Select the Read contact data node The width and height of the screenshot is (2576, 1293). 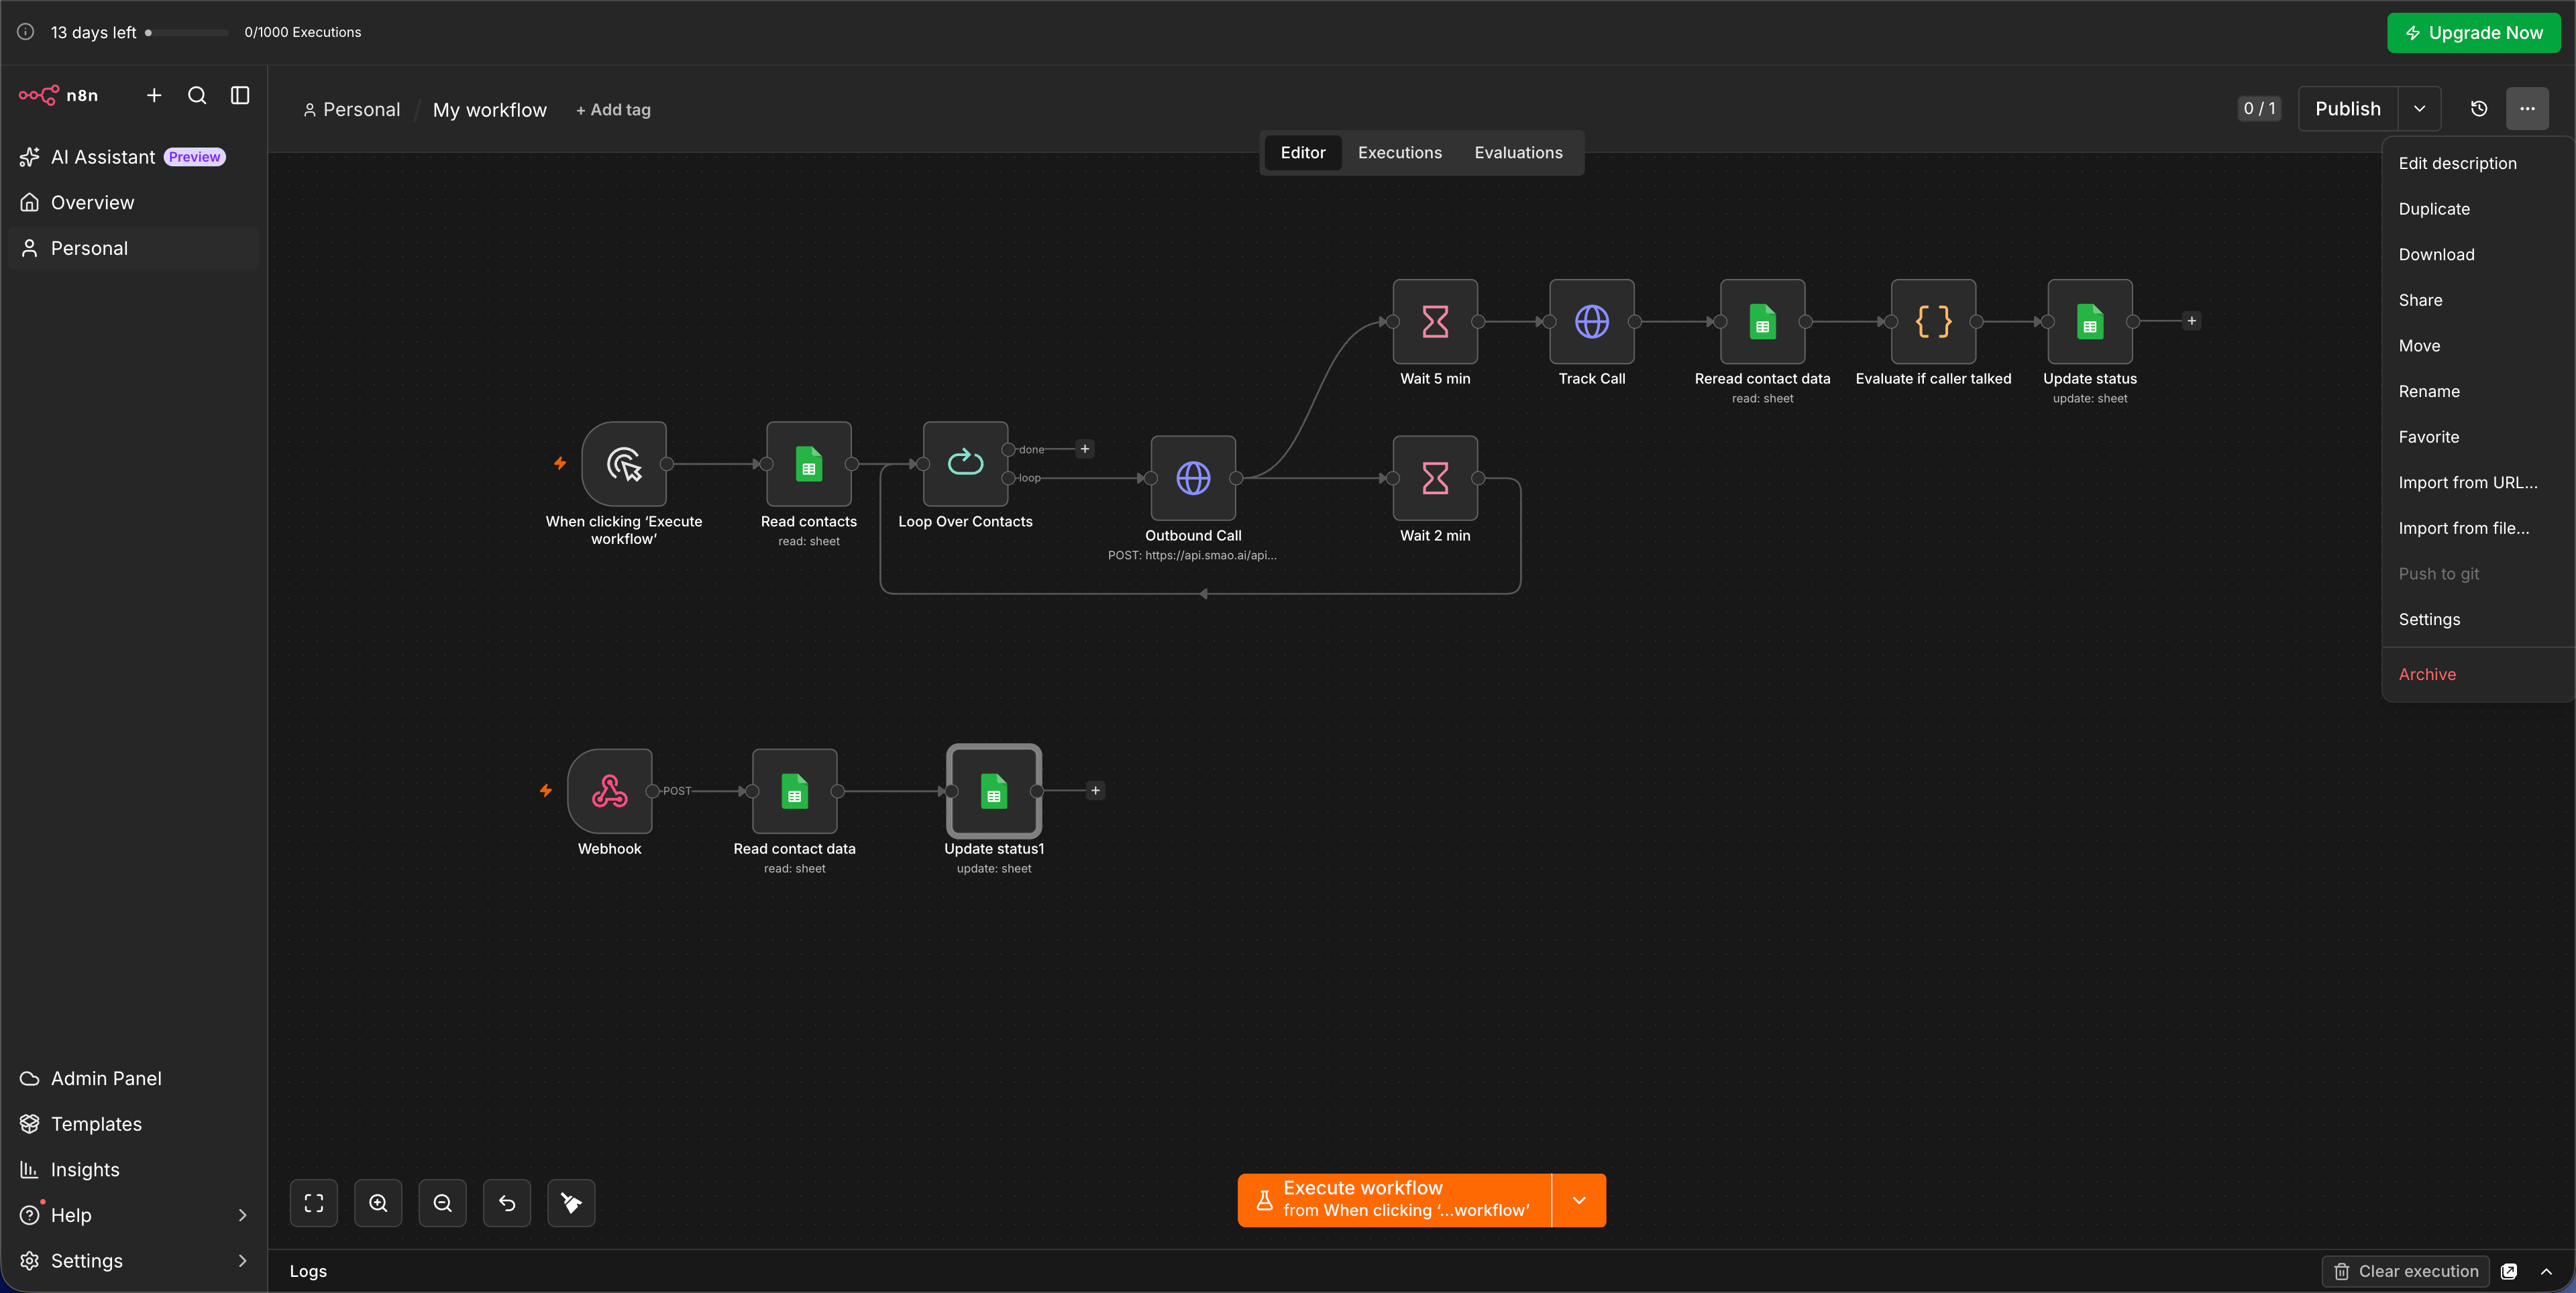(795, 791)
